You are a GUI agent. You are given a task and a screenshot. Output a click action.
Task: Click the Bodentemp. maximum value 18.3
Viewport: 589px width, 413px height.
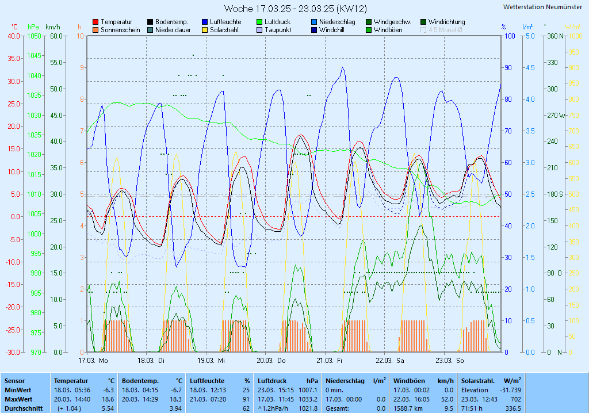tap(176, 399)
